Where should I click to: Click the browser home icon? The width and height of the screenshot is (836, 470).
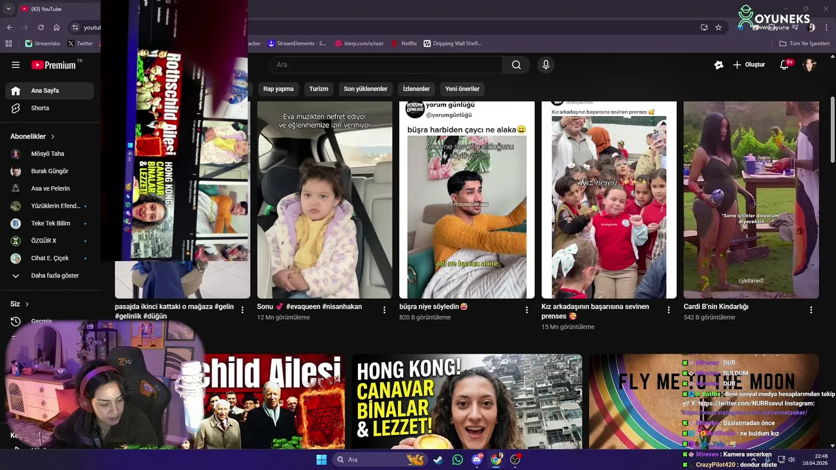56,27
